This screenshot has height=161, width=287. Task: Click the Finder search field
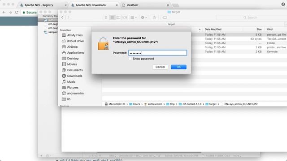point(252,17)
